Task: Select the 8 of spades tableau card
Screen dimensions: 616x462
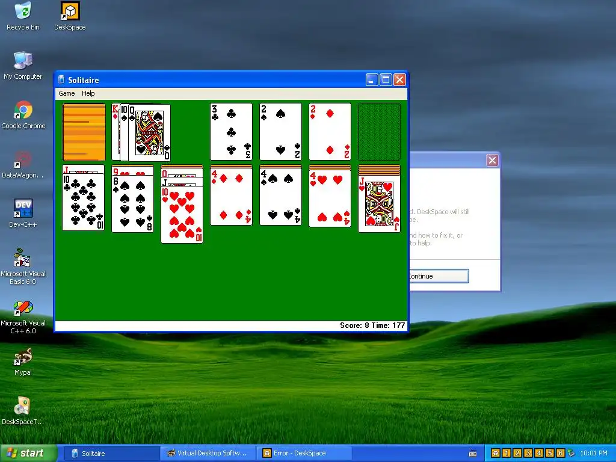Action: (132, 204)
